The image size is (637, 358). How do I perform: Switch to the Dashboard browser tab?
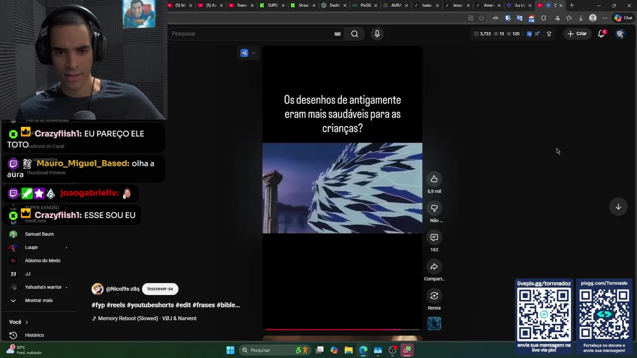coord(333,5)
